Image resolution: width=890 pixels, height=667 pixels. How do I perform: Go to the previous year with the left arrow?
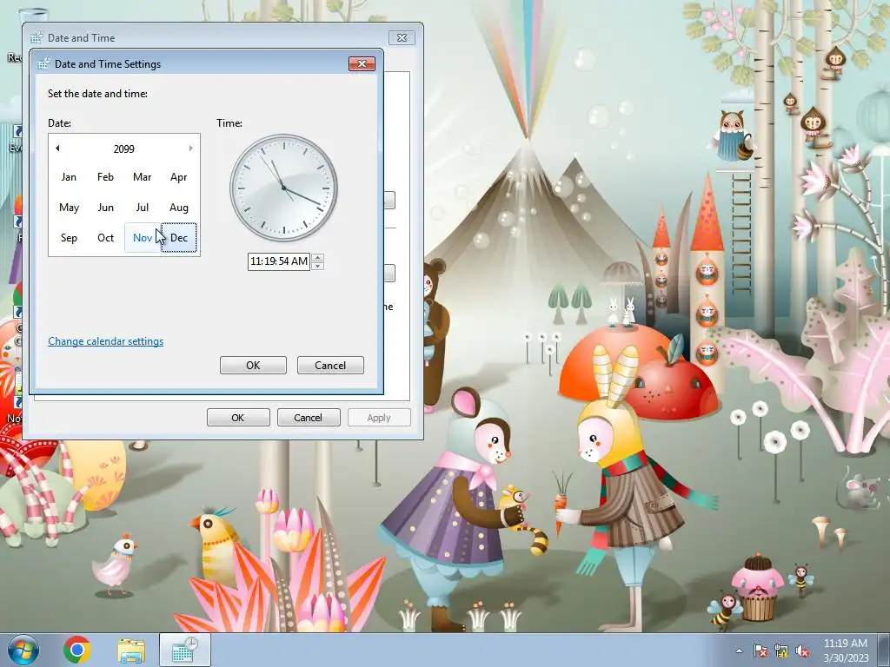pos(57,149)
